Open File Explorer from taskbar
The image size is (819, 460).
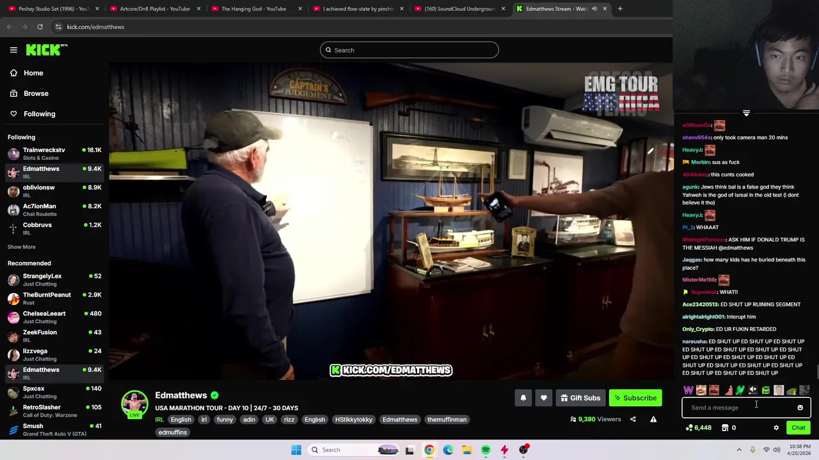click(x=467, y=450)
